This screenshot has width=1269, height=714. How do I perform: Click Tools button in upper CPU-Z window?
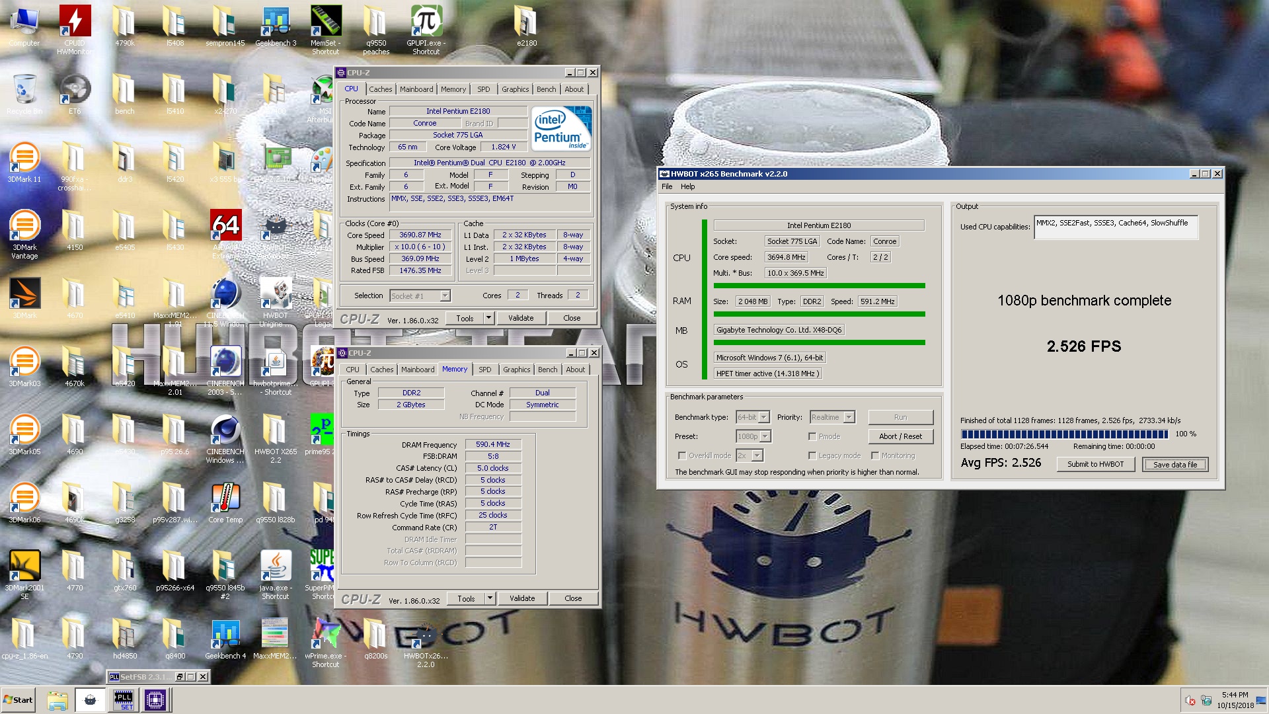point(465,318)
